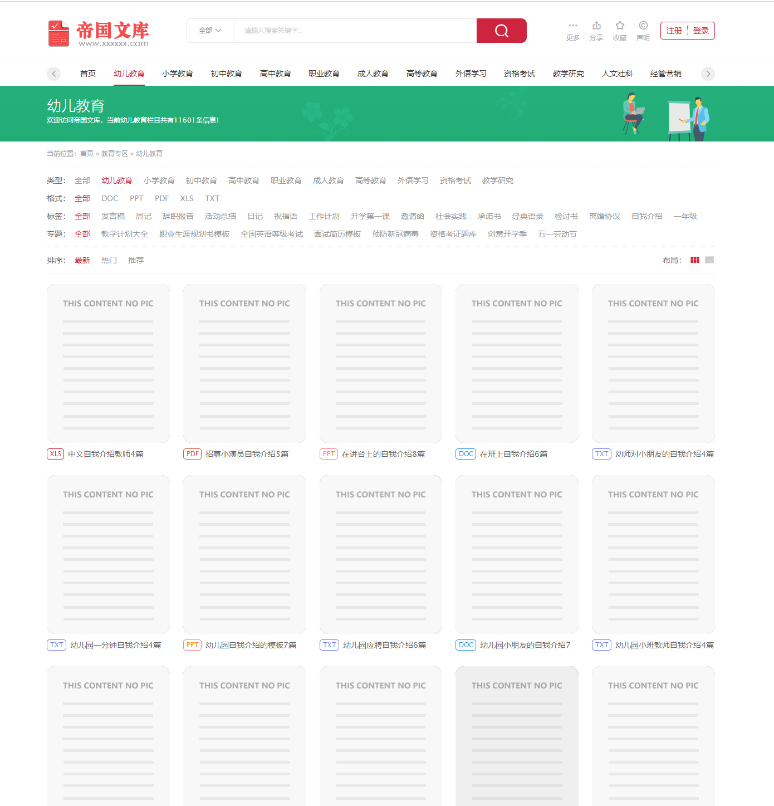Open document title 招募小演员自我介绍5篇
The width and height of the screenshot is (774, 806).
(247, 454)
